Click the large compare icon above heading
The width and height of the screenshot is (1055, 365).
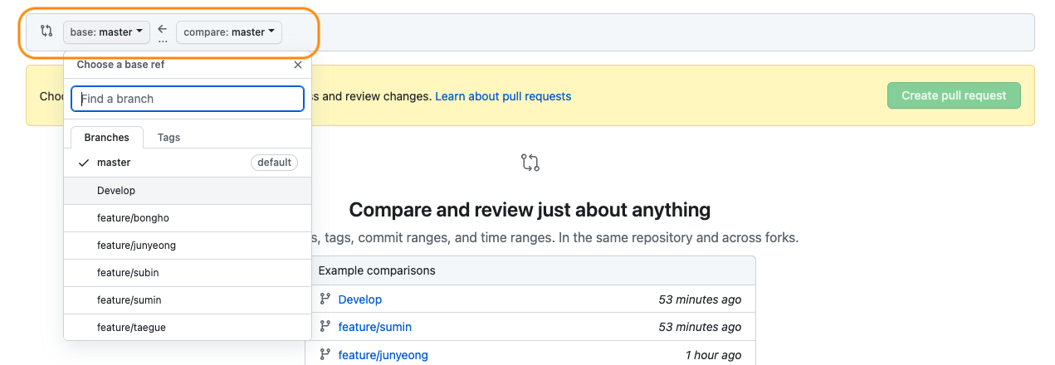(530, 162)
